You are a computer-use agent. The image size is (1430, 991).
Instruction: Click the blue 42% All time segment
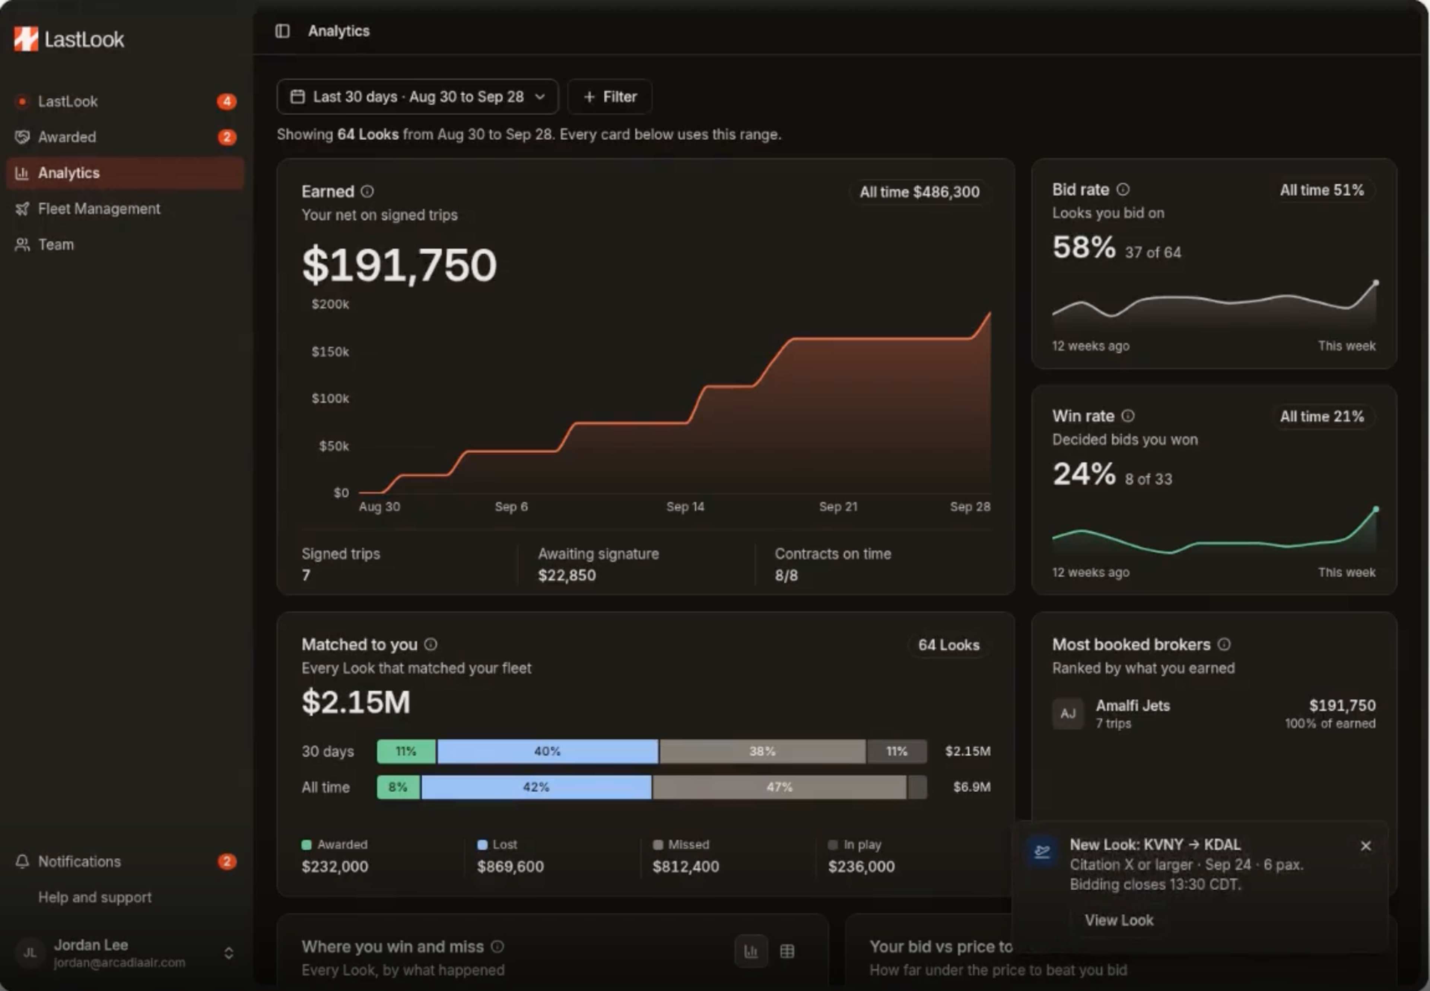[536, 787]
